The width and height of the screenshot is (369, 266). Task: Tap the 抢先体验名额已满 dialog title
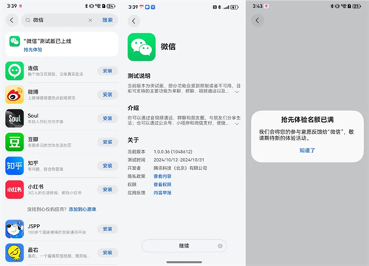(x=307, y=120)
